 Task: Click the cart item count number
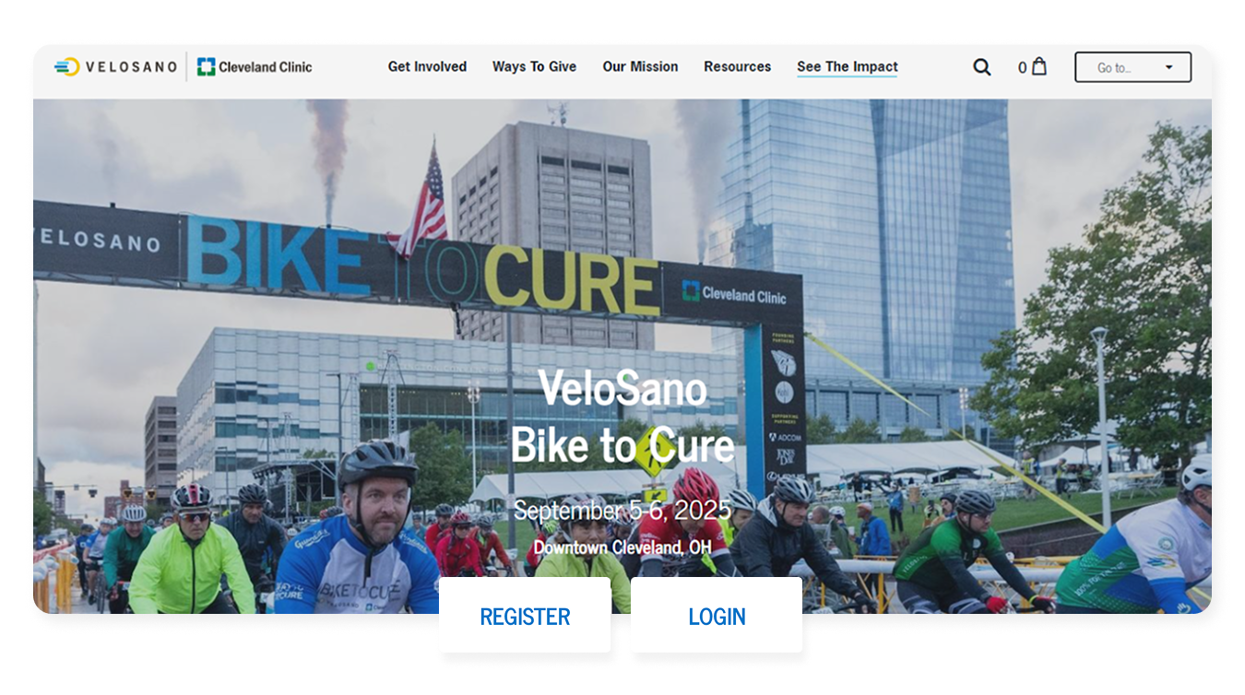pos(1022,67)
